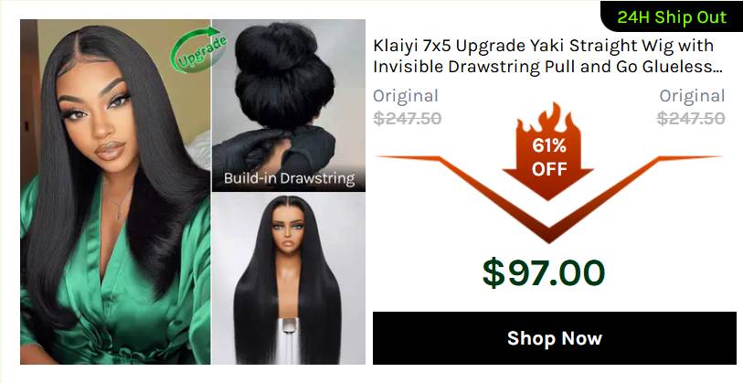Open the model in green robe photo
Screen dimensions: 743x383
[115, 192]
